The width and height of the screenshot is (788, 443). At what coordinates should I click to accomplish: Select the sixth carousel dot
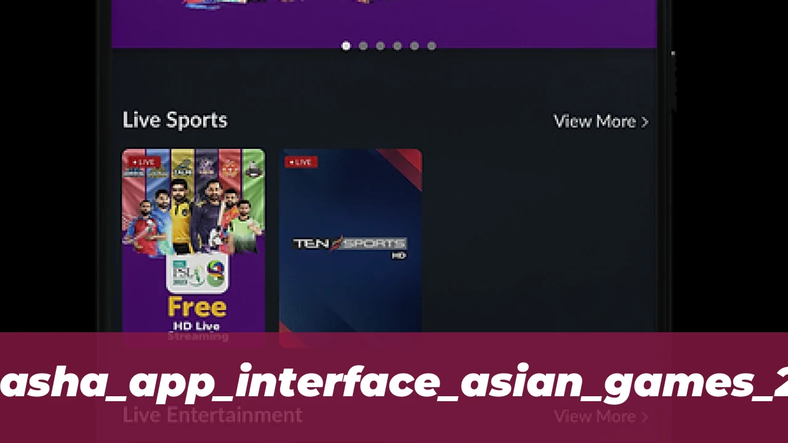pyautogui.click(x=432, y=46)
